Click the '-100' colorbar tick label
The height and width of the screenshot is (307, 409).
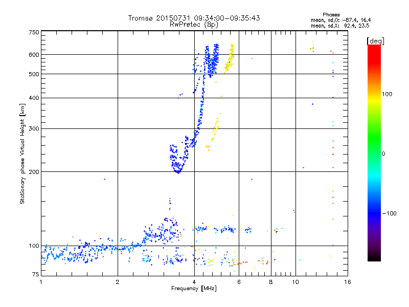(x=389, y=213)
